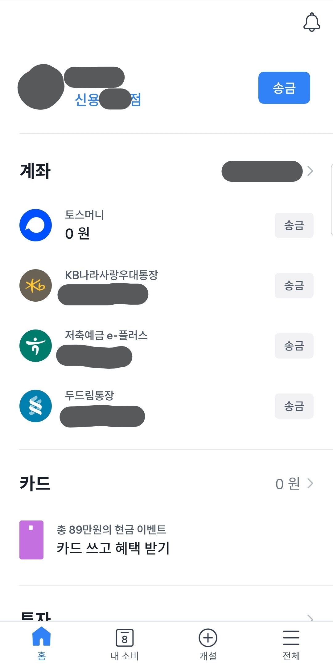Expand the 투자 section chevron

(x=310, y=618)
